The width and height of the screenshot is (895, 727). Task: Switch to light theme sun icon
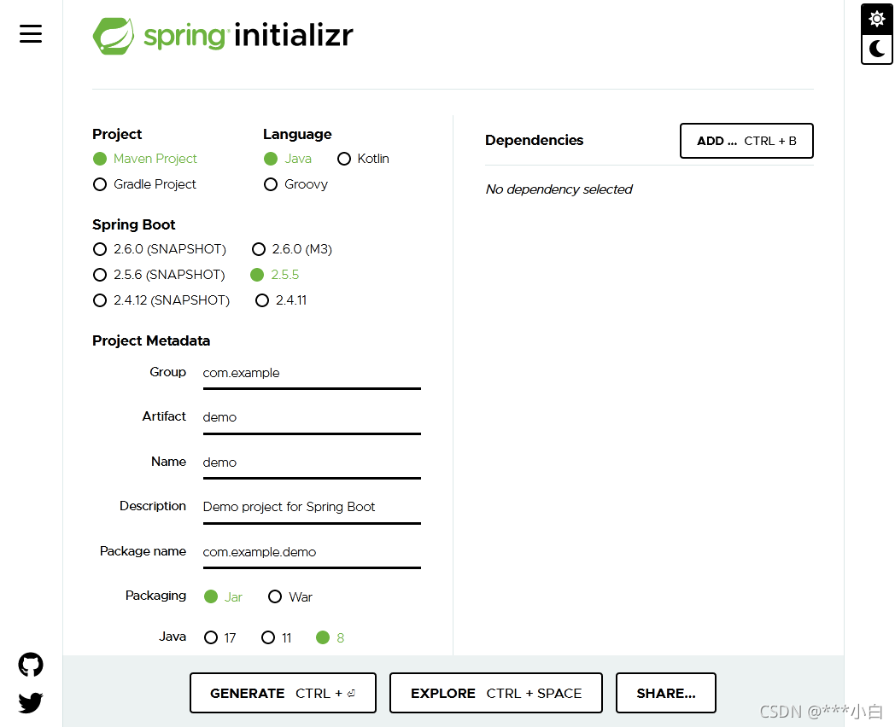[x=877, y=19]
